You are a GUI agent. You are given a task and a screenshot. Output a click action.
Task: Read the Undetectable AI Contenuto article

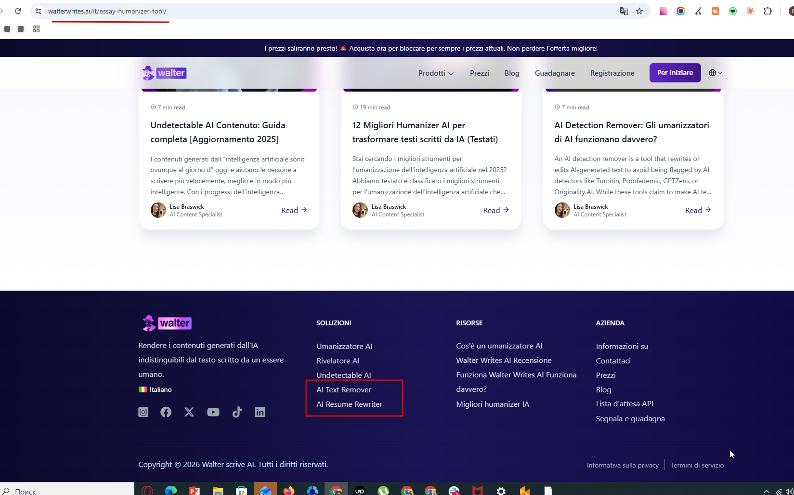[294, 210]
